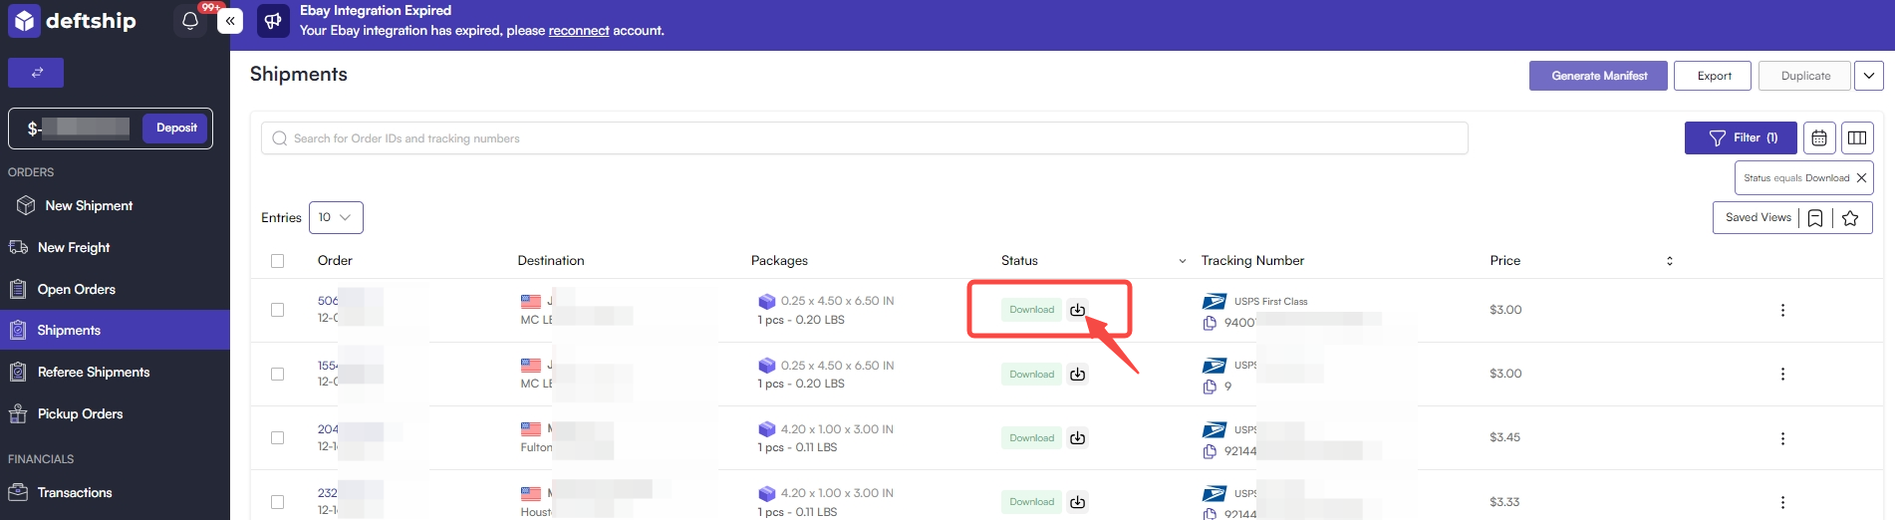Click the Generate Manifest button
This screenshot has height=520, width=1895.
[x=1598, y=76]
